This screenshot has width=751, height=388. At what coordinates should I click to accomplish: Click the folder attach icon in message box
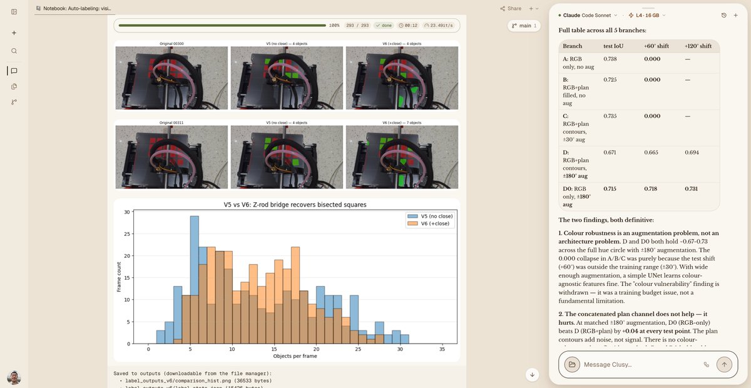pos(571,364)
